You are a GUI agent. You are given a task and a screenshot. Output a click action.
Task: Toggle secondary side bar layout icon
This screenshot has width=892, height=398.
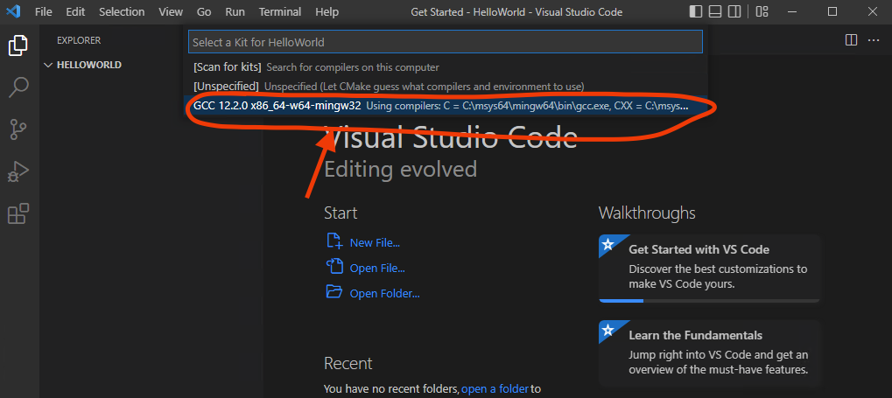click(734, 11)
